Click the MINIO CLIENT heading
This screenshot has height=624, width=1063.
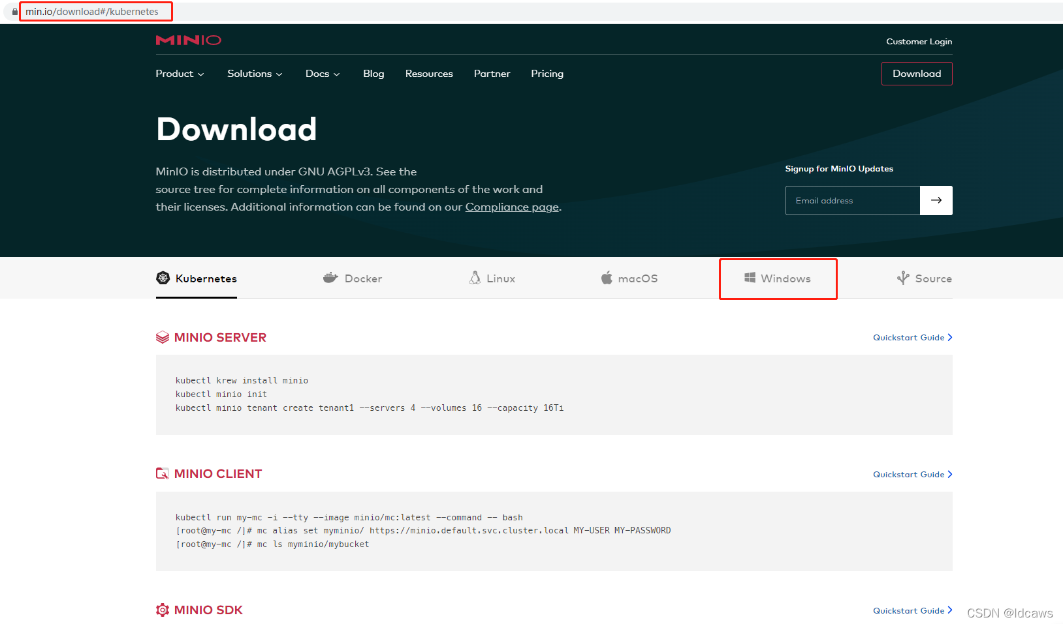tap(218, 473)
